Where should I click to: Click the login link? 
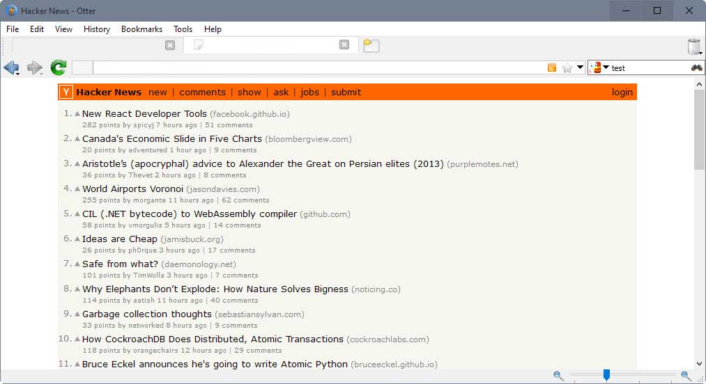click(x=622, y=93)
